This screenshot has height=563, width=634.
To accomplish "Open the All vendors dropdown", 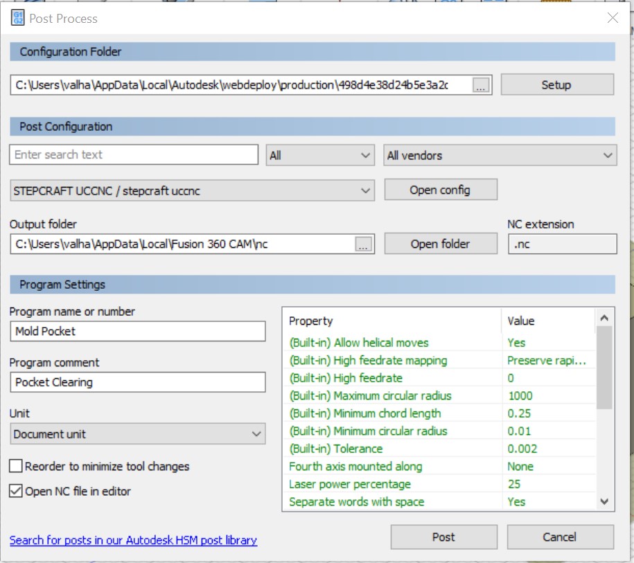I will [x=500, y=155].
